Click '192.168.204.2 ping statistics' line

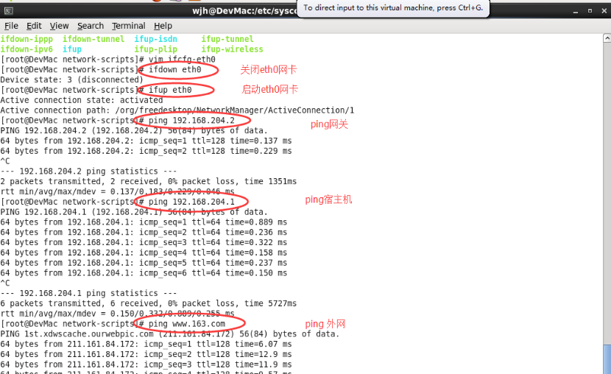pyautogui.click(x=88, y=172)
